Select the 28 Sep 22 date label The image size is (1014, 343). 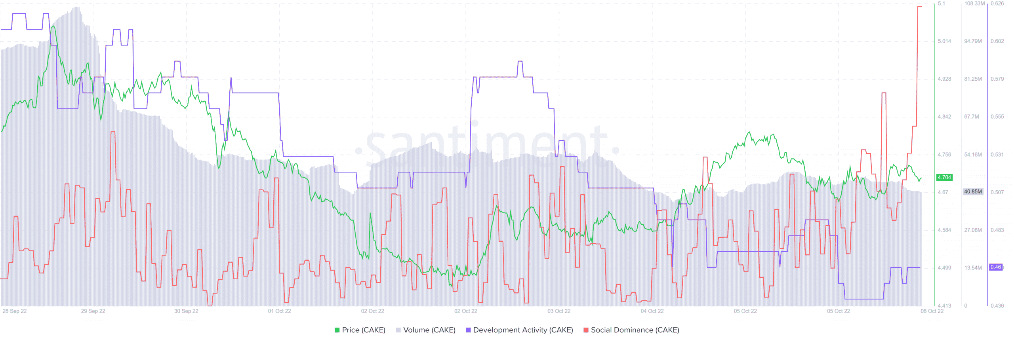pos(15,311)
